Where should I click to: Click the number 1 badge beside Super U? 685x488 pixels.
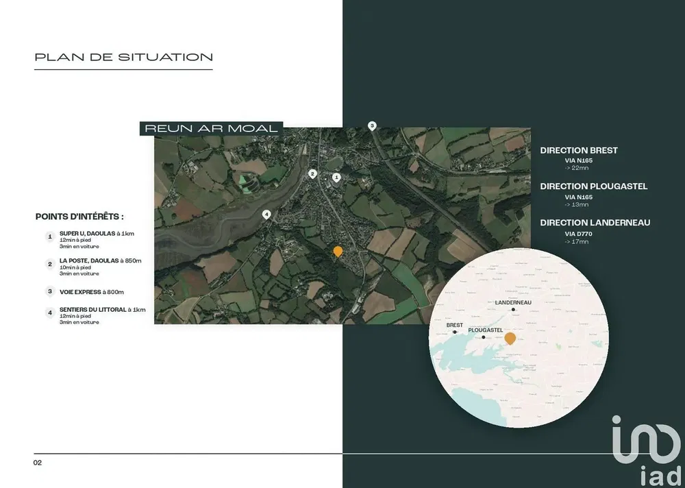pyautogui.click(x=50, y=236)
